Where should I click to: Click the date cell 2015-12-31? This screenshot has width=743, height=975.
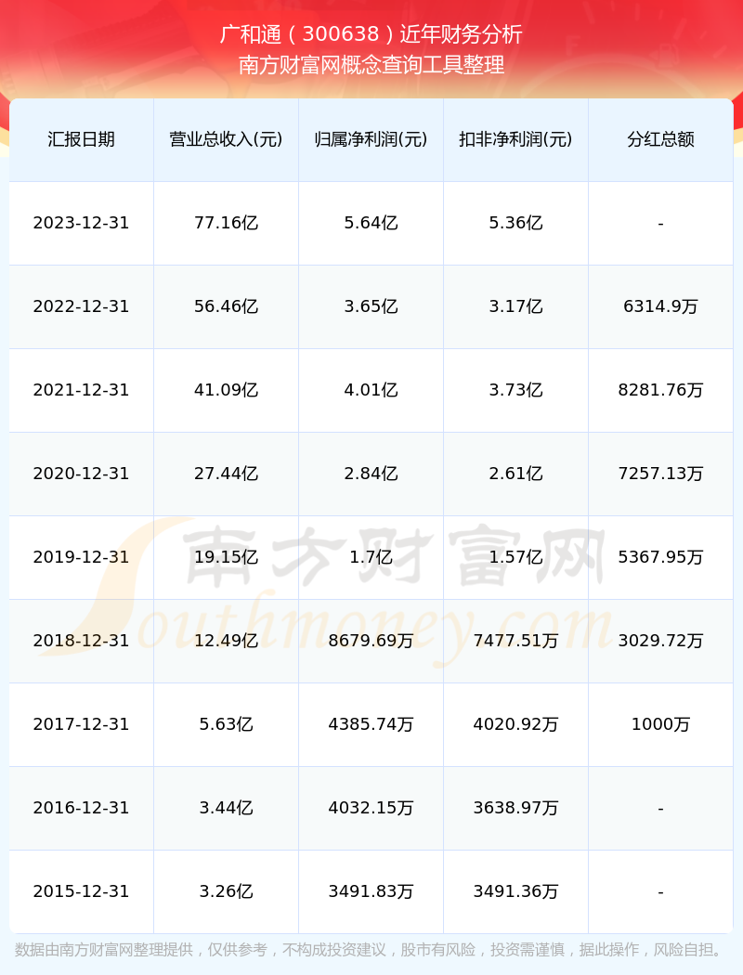pos(82,891)
